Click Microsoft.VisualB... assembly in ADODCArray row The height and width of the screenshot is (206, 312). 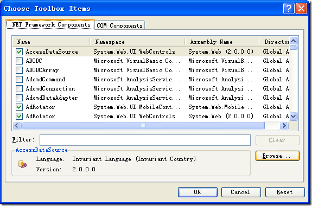coord(220,70)
